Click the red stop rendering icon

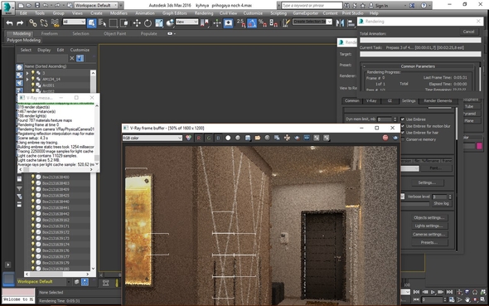[x=385, y=138]
